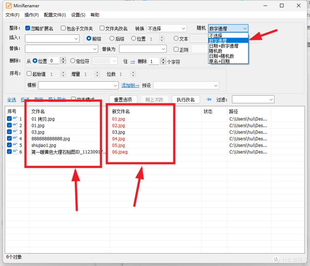
Task: Click the 添加到→ link
Action: (130, 86)
